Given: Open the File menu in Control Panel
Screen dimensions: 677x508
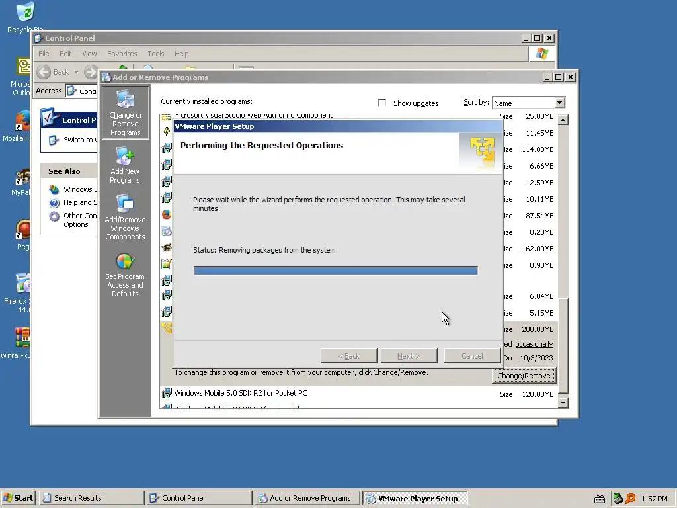Looking at the screenshot, I should [x=44, y=54].
